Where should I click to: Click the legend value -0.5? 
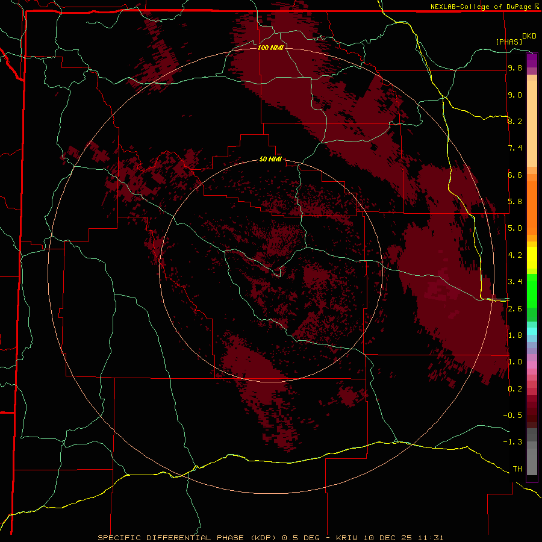512,416
